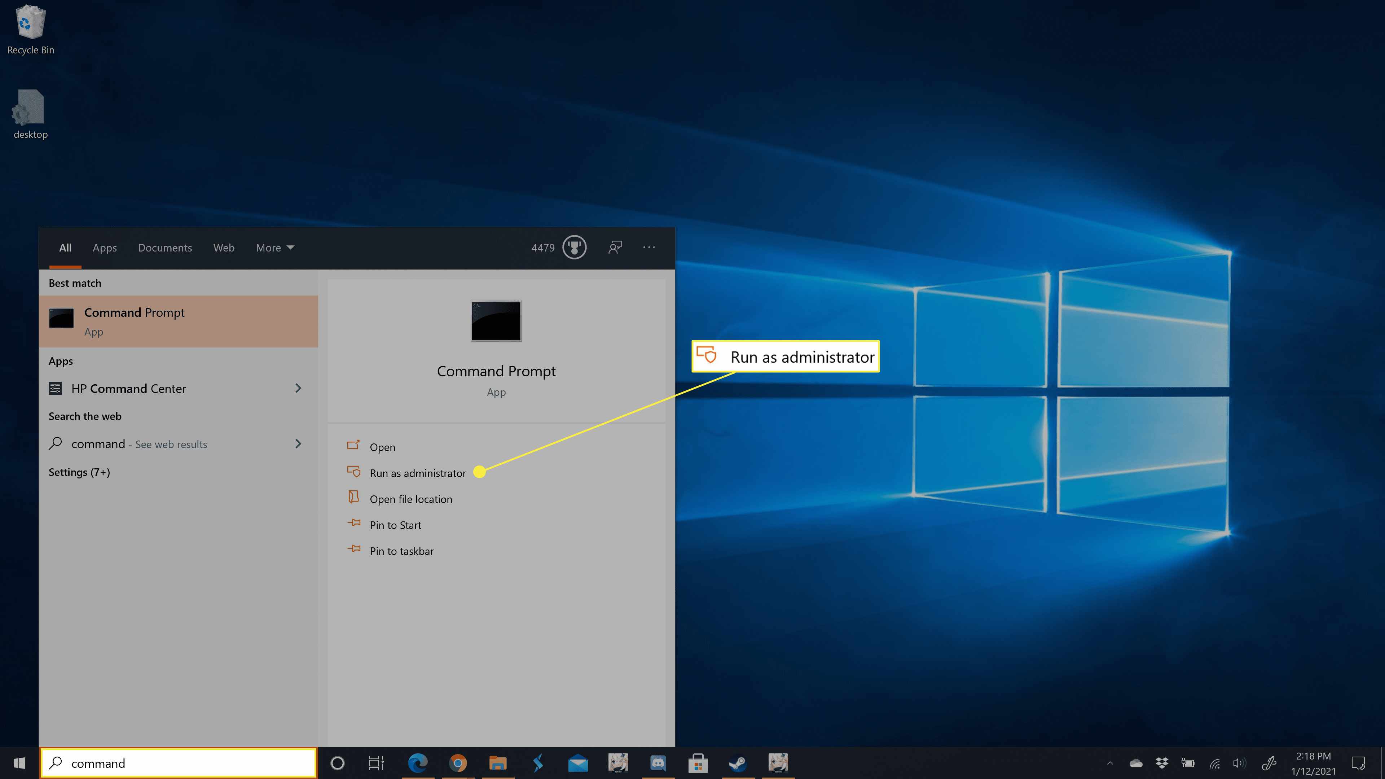Select Run as administrator option

(x=418, y=473)
